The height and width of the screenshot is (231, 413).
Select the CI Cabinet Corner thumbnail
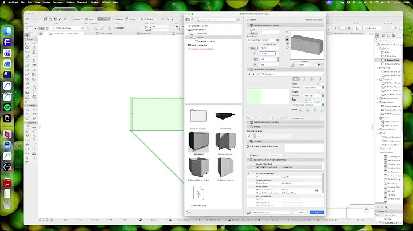(x=225, y=143)
